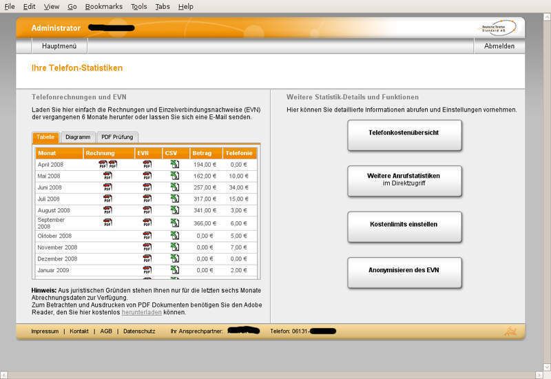This screenshot has height=379, width=551.
Task: Open the Help menu
Action: click(x=185, y=6)
